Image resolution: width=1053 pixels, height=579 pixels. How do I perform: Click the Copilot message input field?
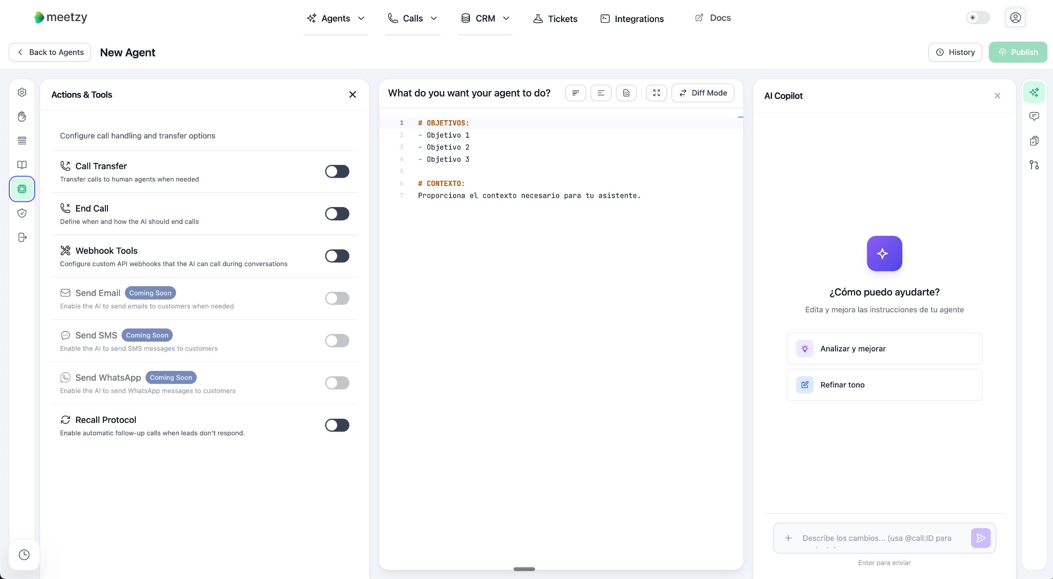pyautogui.click(x=877, y=538)
